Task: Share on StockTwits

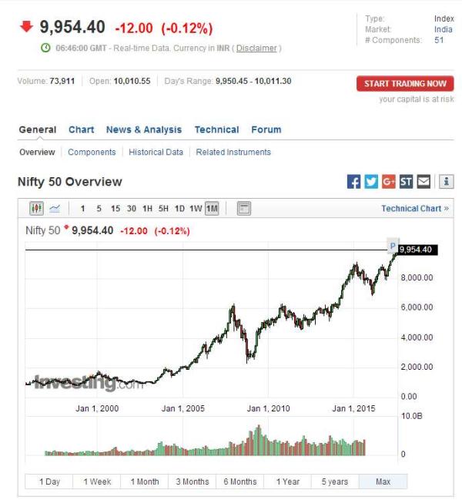Action: 406,182
